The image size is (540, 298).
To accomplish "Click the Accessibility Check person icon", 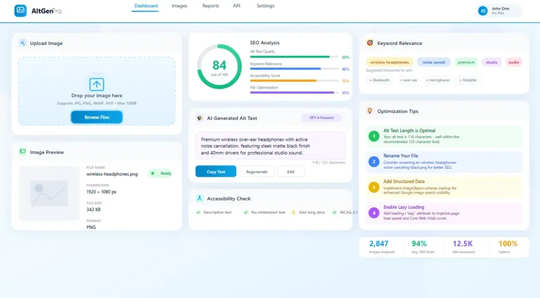I will pos(199,198).
